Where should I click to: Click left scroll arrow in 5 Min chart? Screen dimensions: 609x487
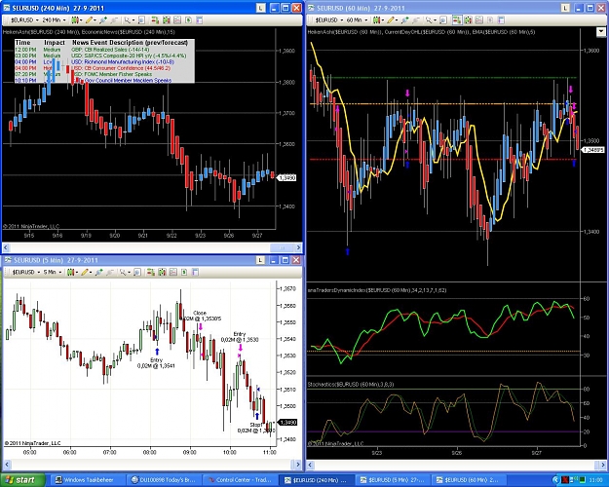click(x=7, y=464)
